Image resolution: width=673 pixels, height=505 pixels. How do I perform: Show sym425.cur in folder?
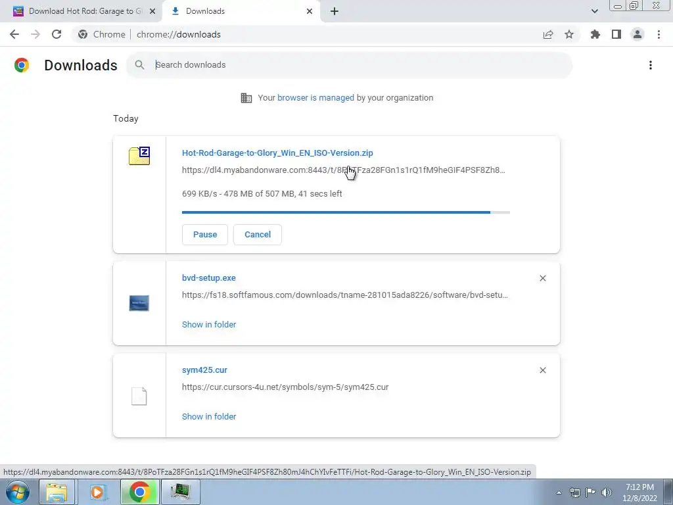coord(209,416)
